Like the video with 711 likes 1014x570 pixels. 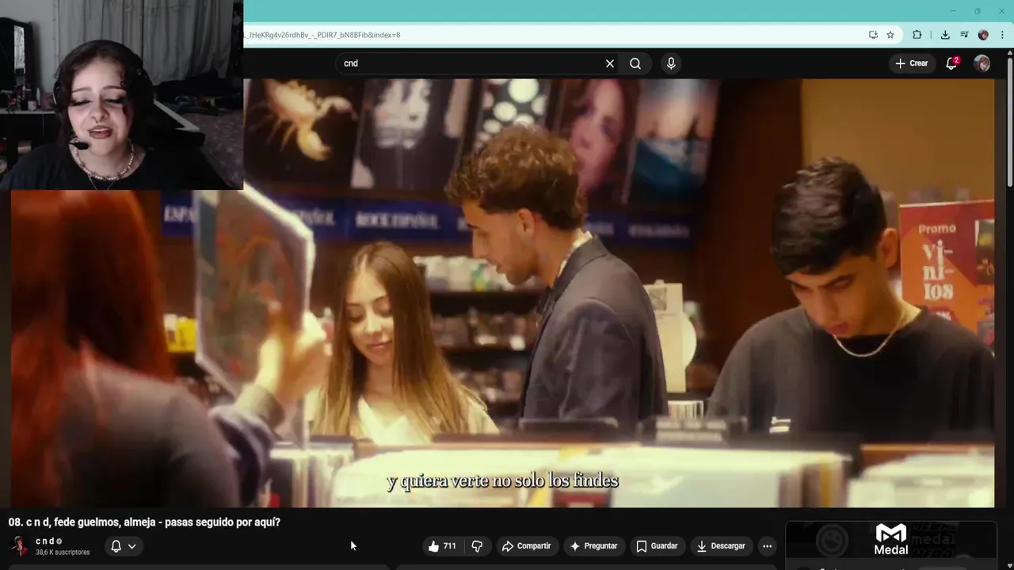442,545
